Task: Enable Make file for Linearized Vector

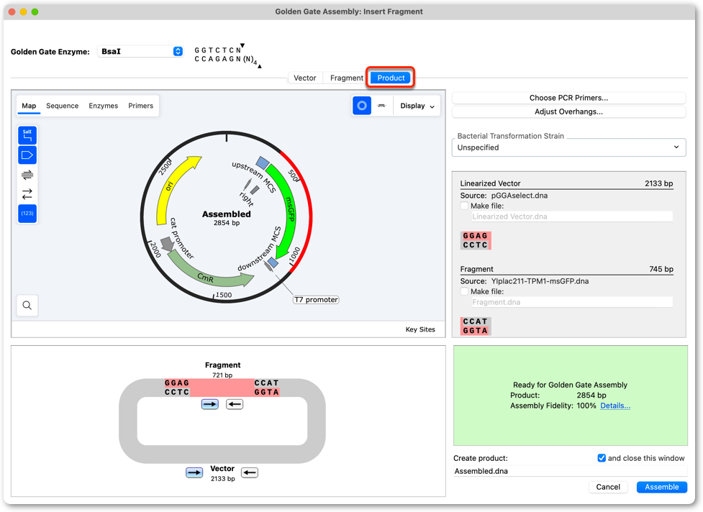Action: (x=465, y=206)
